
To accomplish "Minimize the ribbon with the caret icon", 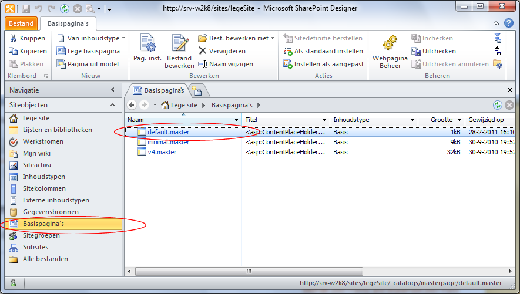I will point(496,23).
